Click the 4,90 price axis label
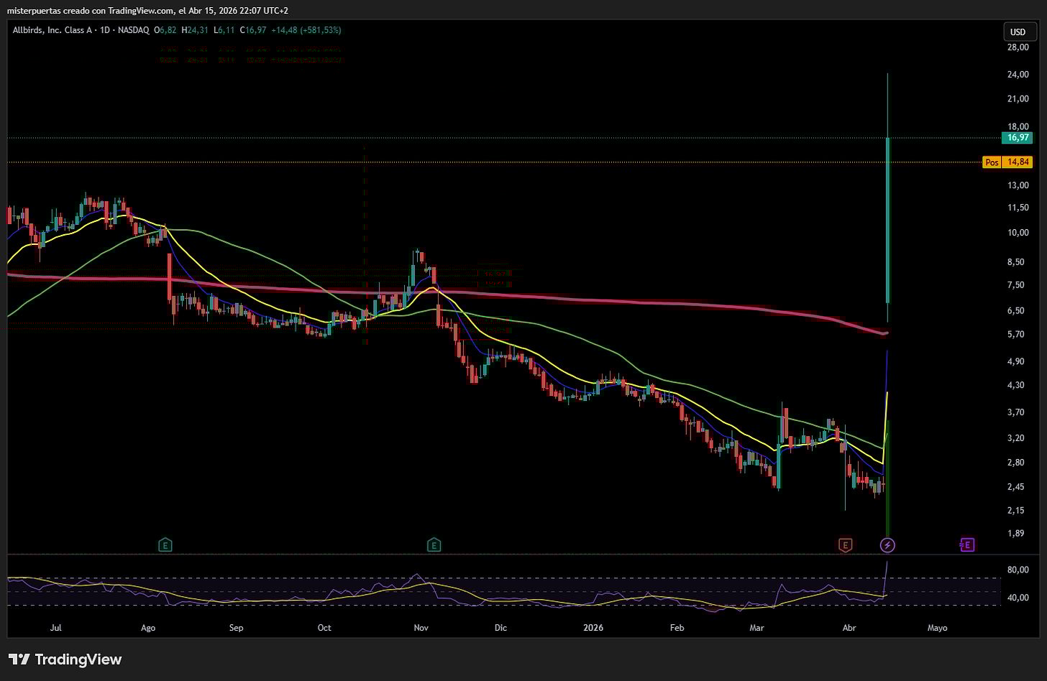 1016,361
